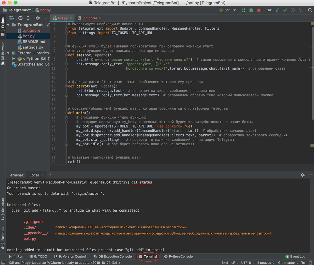The height and width of the screenshot is (265, 314).
Task: Open Project panel settings gear
Action: tap(37, 18)
